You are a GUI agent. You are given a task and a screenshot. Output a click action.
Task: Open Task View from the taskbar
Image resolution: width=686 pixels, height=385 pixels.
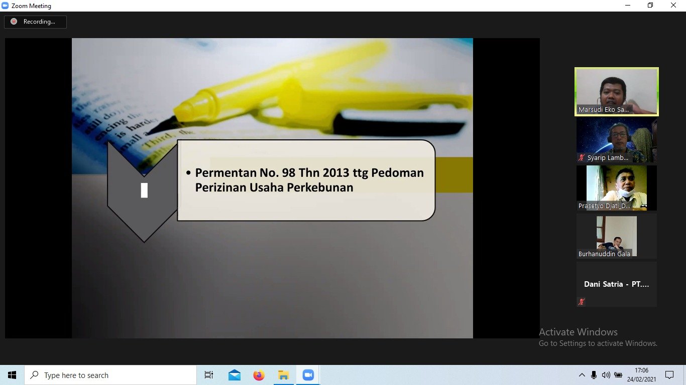[x=209, y=375]
